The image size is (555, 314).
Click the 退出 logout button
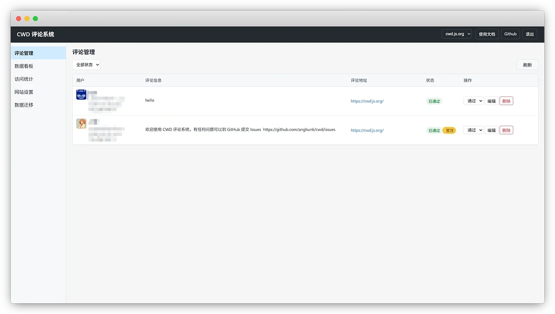click(530, 34)
